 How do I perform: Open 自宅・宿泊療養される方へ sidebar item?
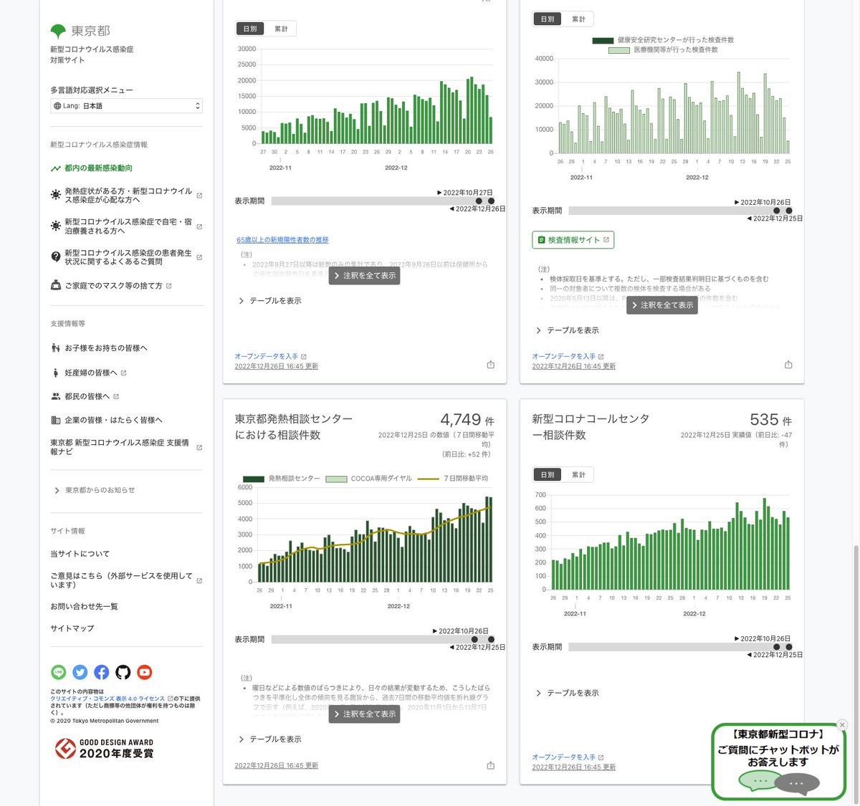(126, 226)
